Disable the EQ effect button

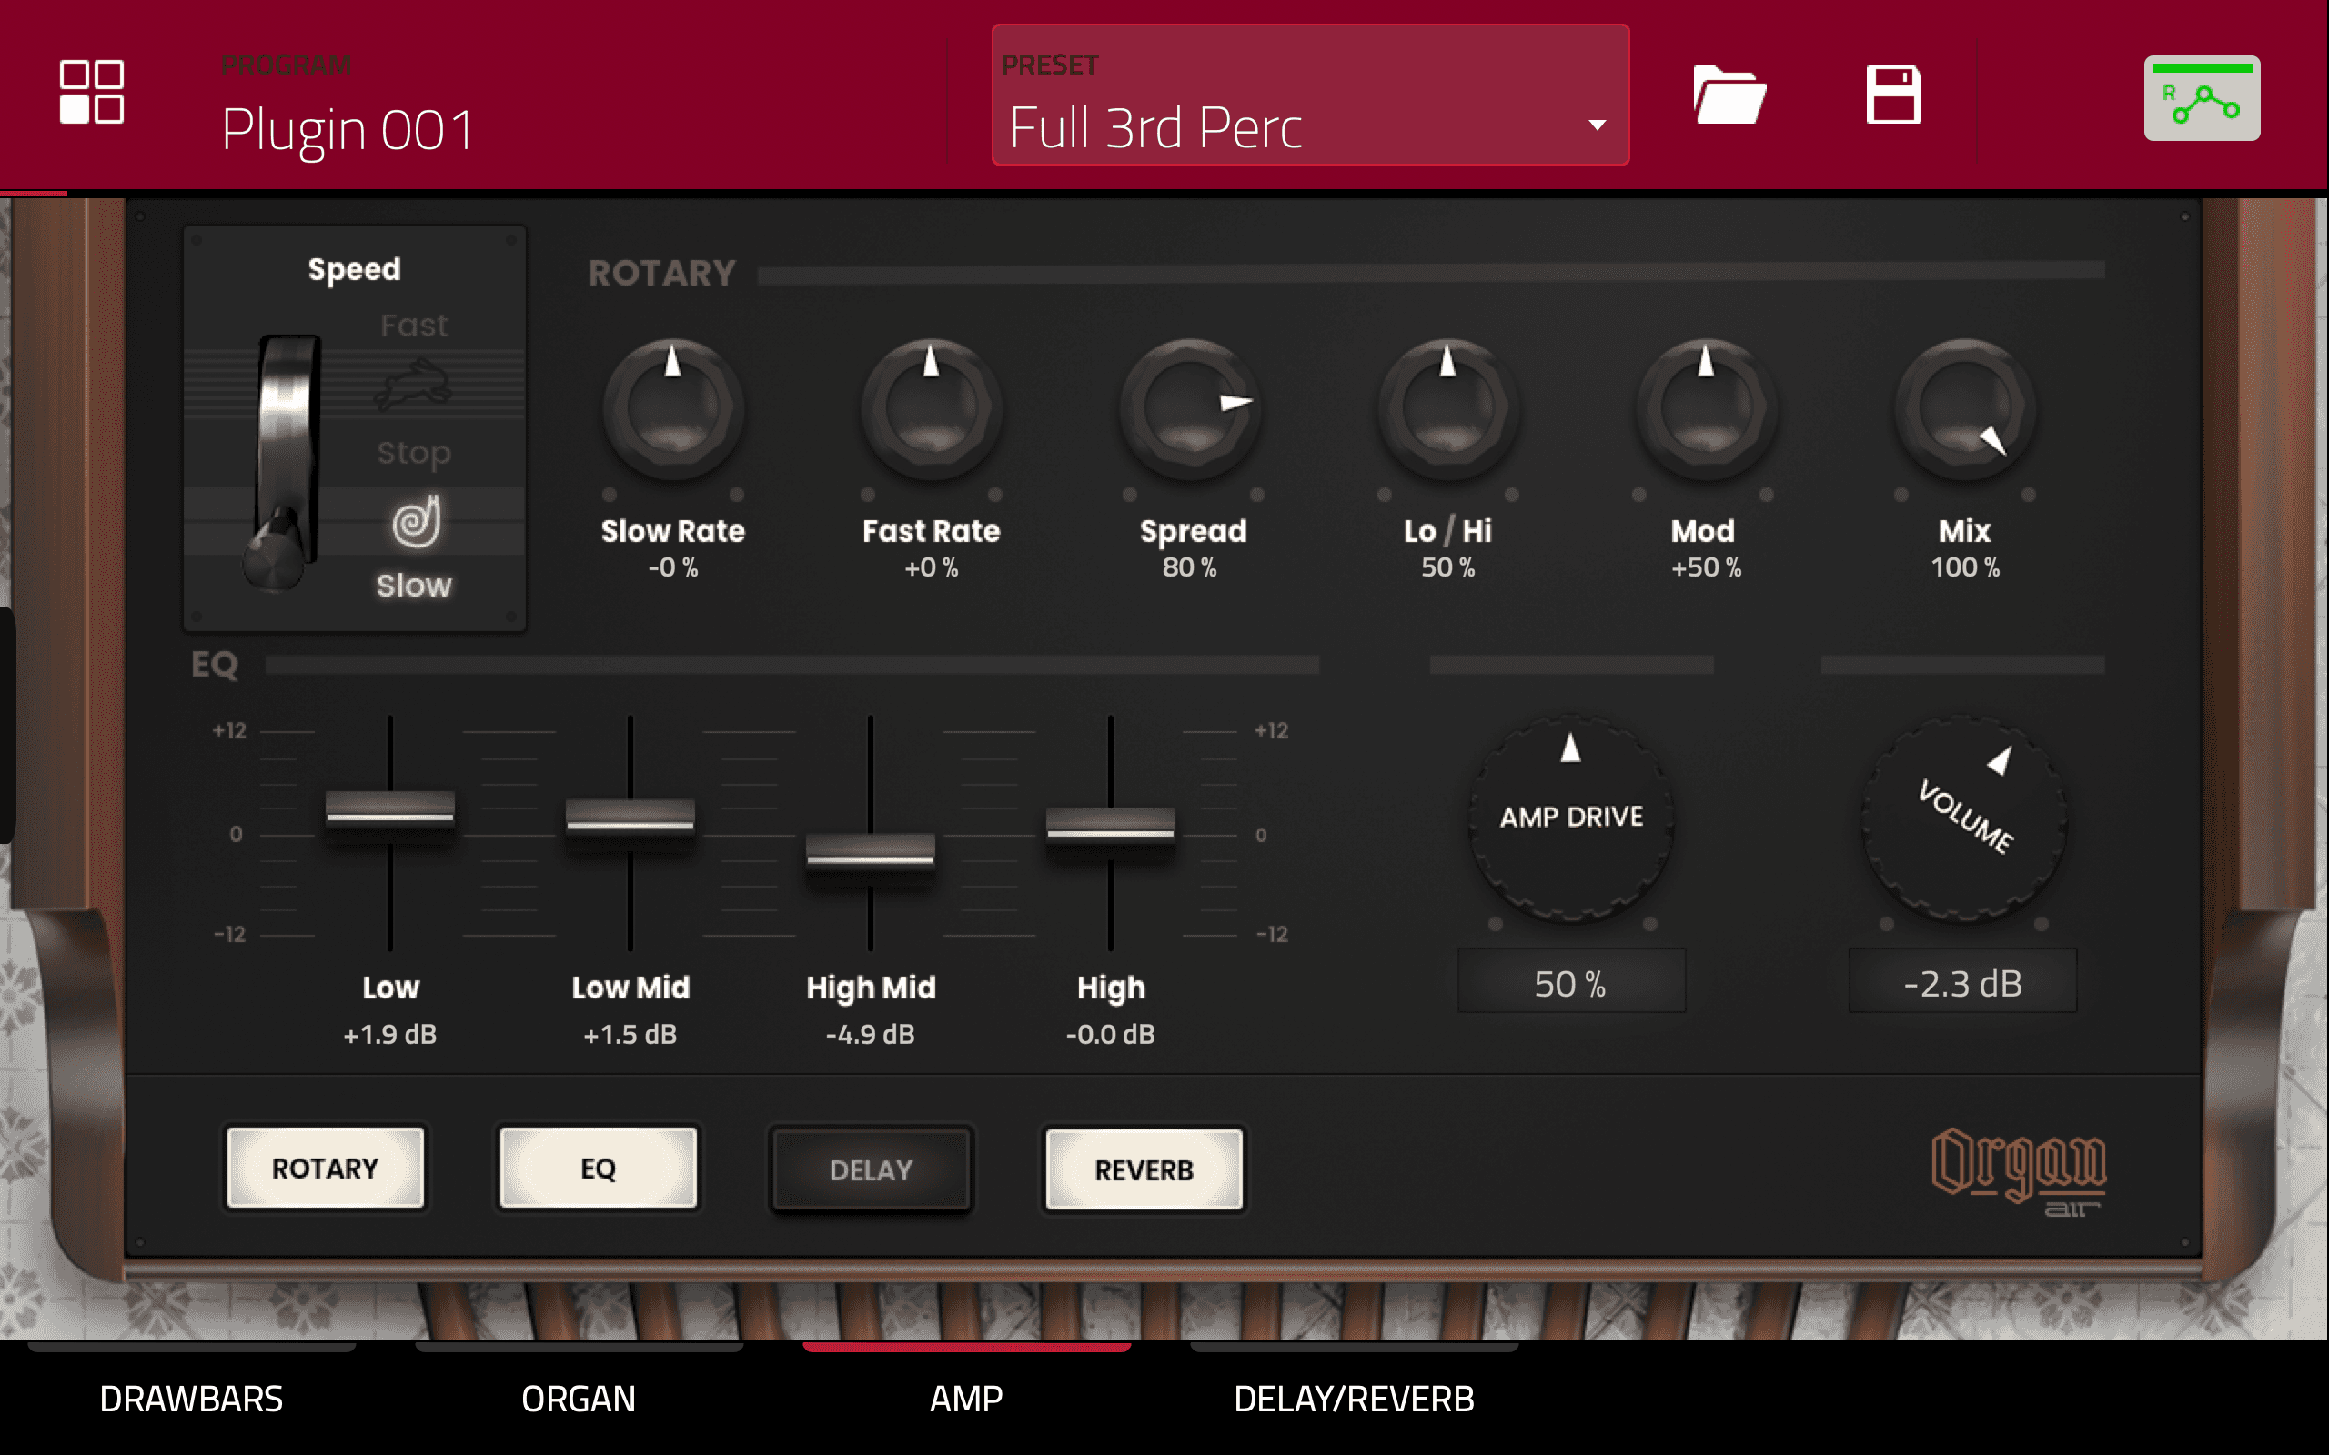click(598, 1169)
